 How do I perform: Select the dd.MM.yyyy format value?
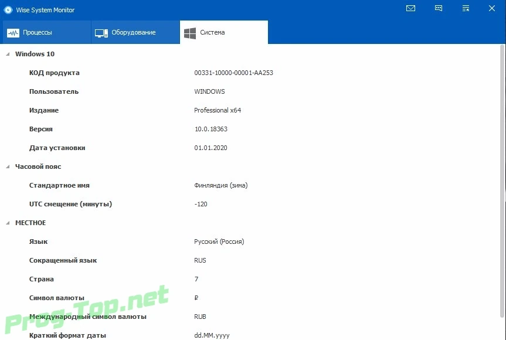click(212, 335)
